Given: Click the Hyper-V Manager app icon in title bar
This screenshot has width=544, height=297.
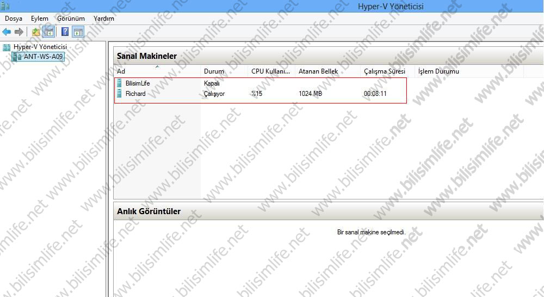Looking at the screenshot, I should click(6, 6).
